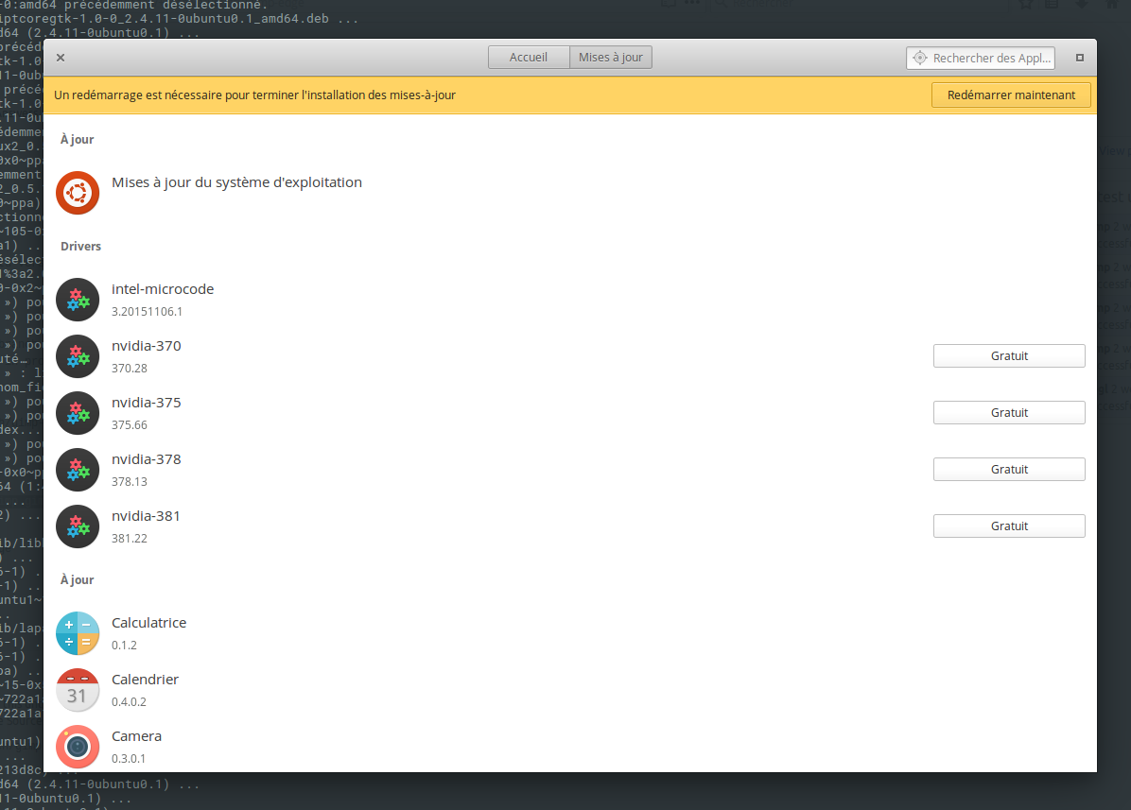Click the nvidia-375 driver icon

click(x=78, y=413)
